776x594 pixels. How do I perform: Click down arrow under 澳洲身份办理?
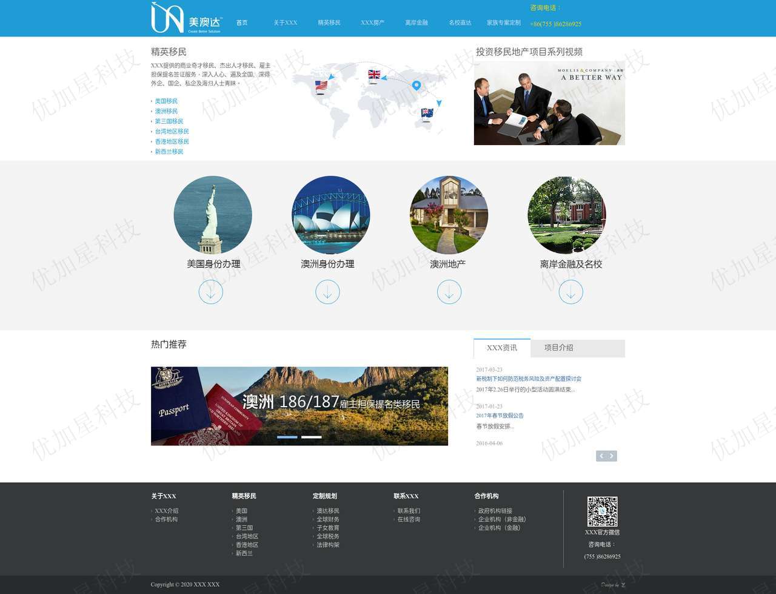coord(327,292)
